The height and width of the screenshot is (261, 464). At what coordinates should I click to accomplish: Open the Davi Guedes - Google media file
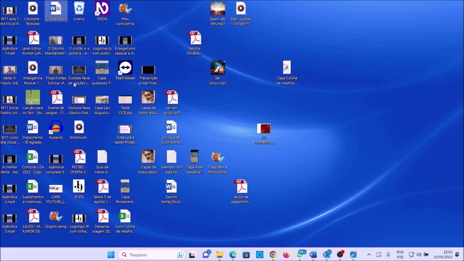pos(241,14)
